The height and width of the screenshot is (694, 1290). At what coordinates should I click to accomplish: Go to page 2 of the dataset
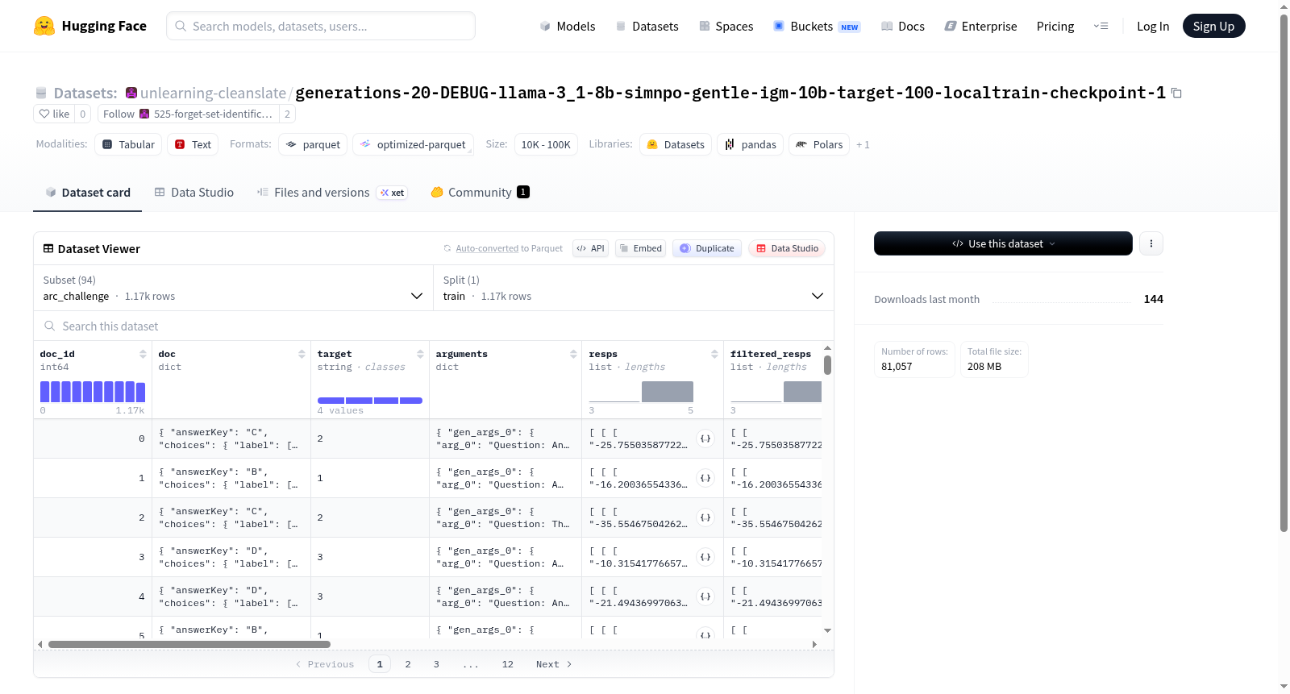click(x=408, y=664)
